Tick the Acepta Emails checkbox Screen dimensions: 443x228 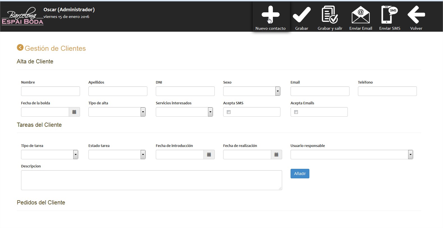(296, 112)
